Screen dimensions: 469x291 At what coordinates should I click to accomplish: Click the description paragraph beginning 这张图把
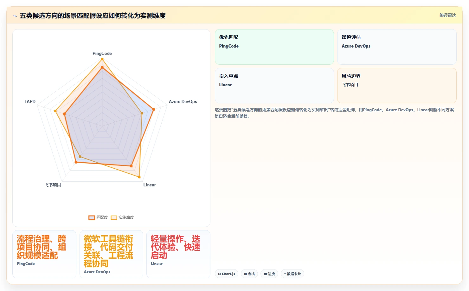tap(334, 113)
